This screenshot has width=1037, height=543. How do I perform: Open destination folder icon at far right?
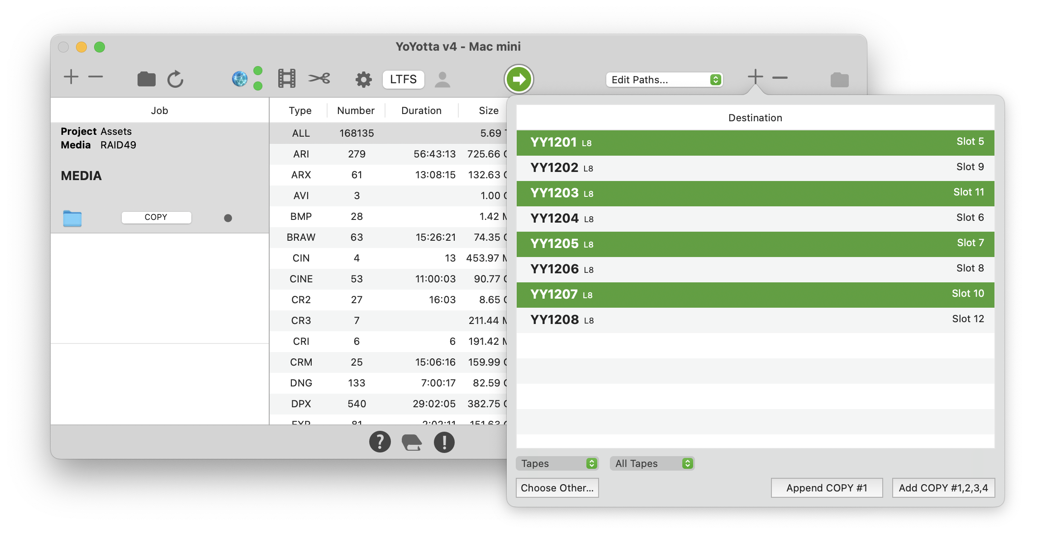point(840,80)
